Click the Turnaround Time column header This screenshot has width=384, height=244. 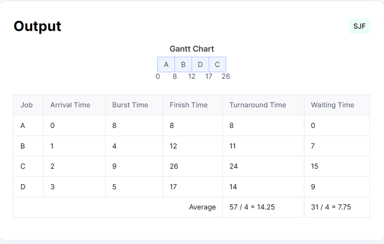(x=257, y=105)
